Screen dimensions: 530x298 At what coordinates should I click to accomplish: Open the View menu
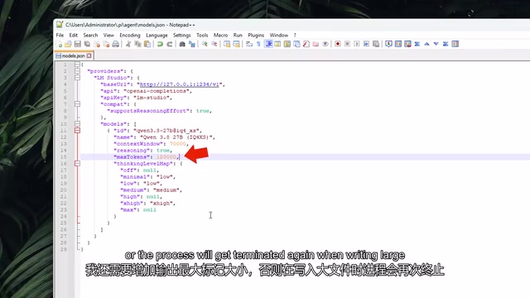[x=108, y=35]
